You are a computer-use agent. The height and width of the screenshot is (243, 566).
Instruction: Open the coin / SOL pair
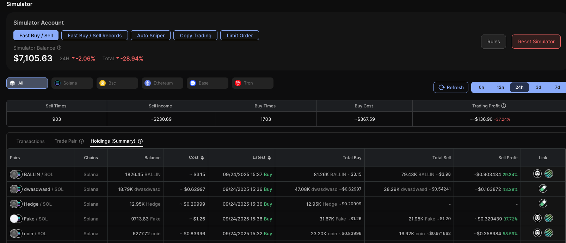pyautogui.click(x=35, y=233)
